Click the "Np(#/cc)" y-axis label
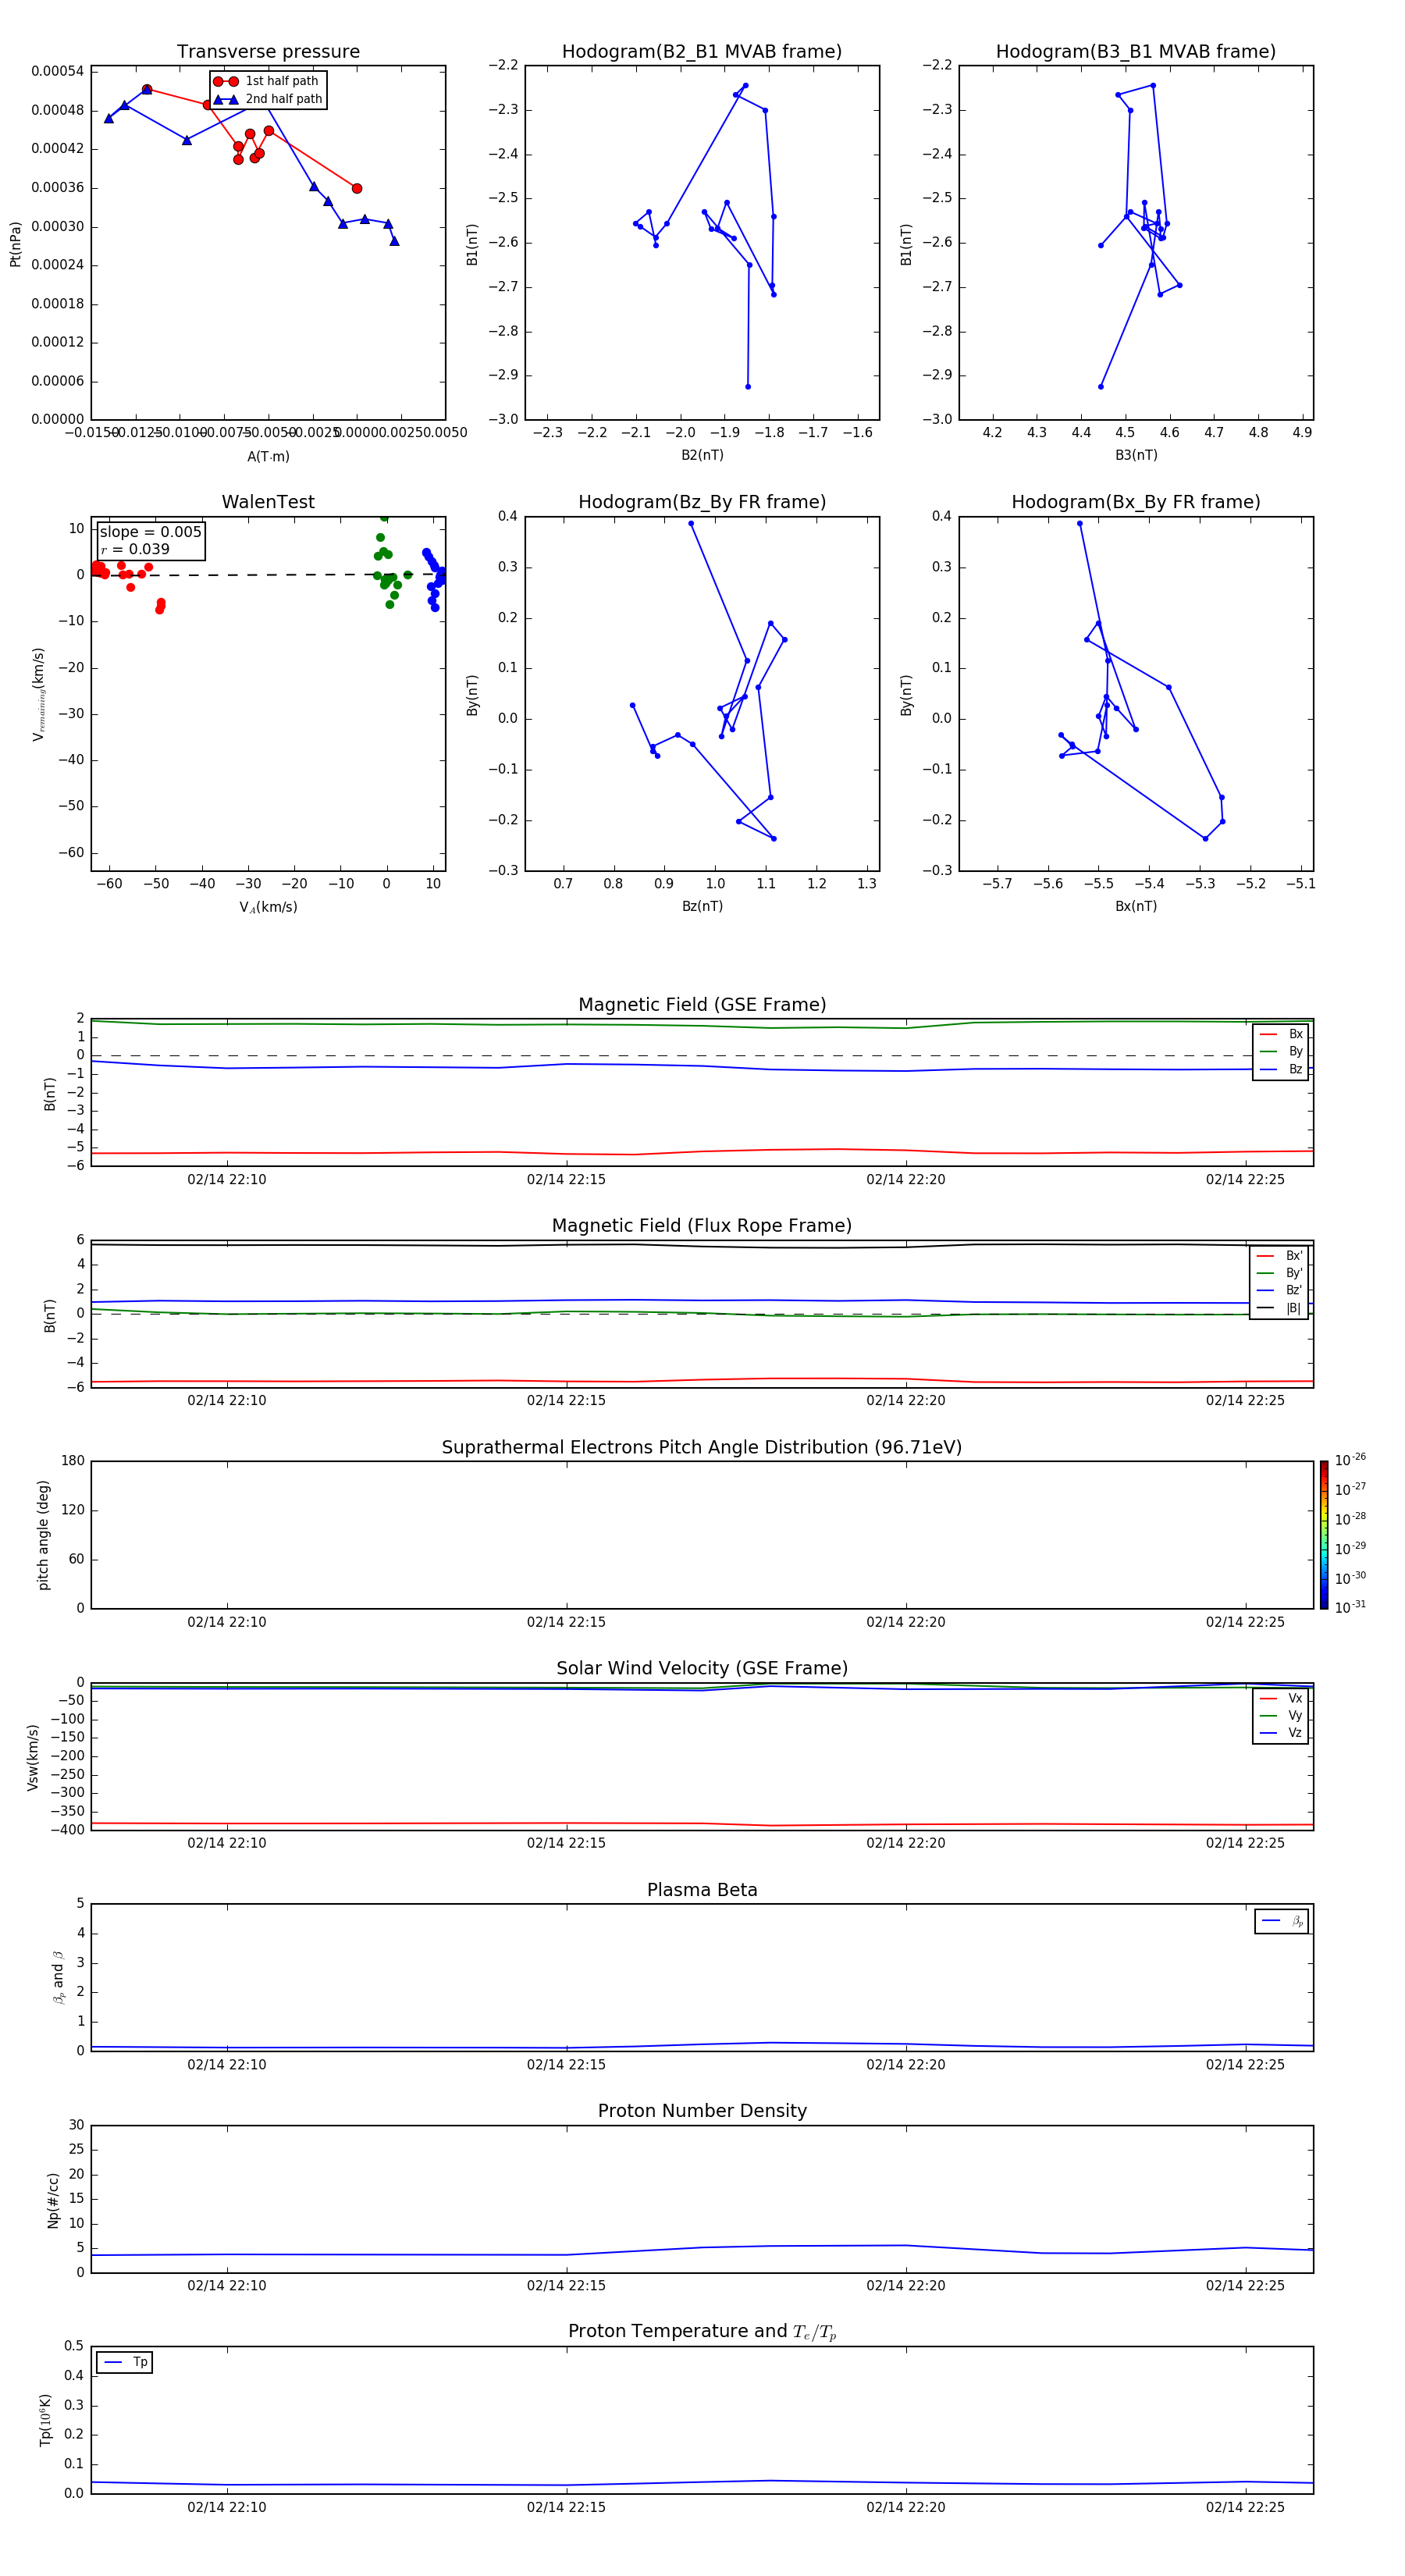Image resolution: width=1405 pixels, height=2576 pixels. [x=53, y=2200]
